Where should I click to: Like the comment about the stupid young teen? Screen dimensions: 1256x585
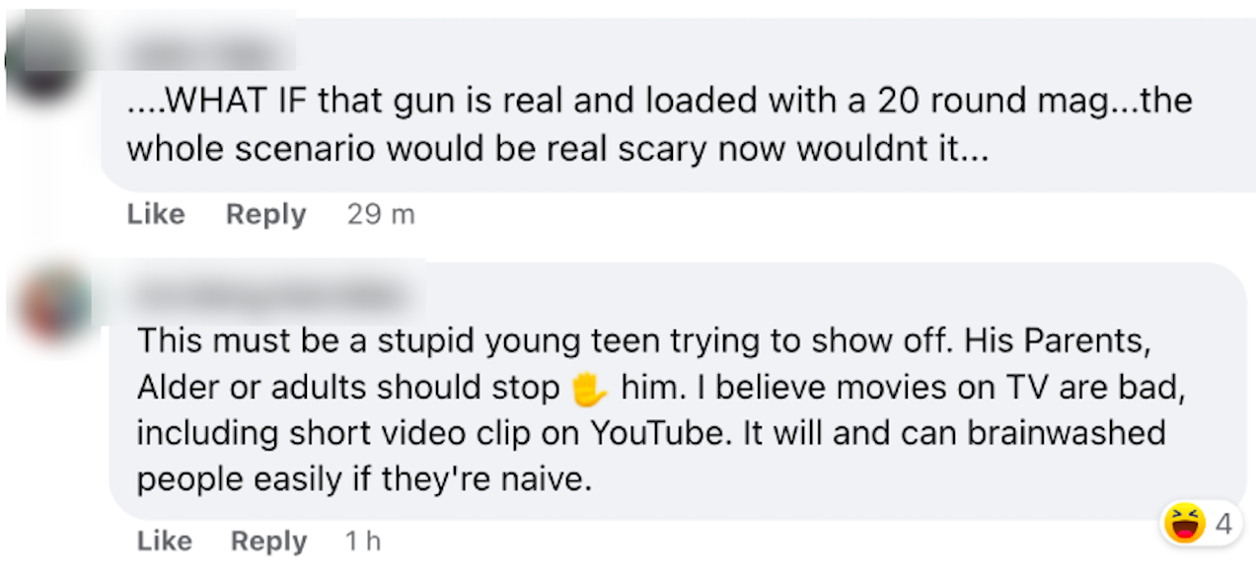click(x=164, y=541)
